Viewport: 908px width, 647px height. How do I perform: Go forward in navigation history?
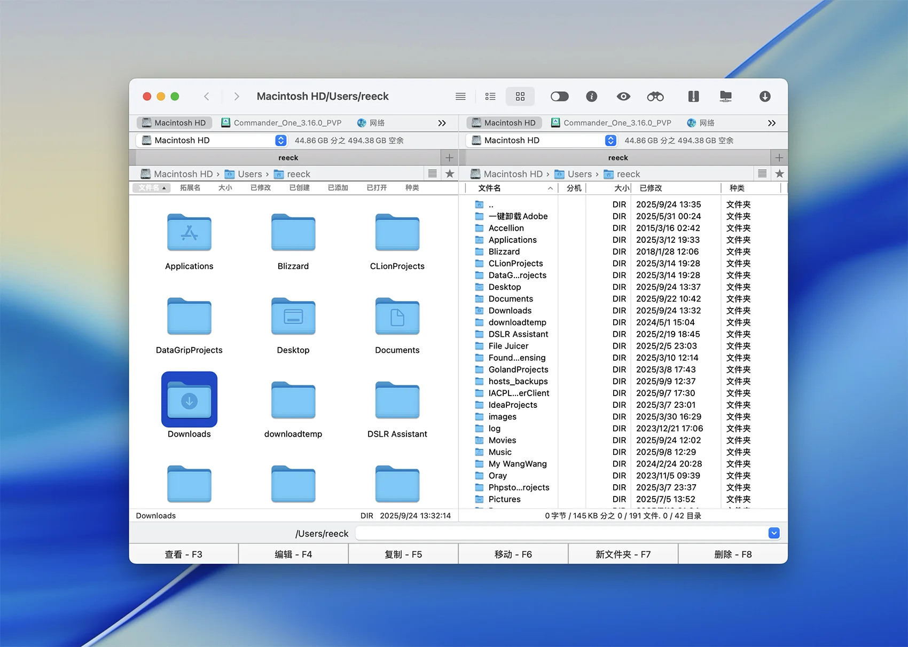236,97
